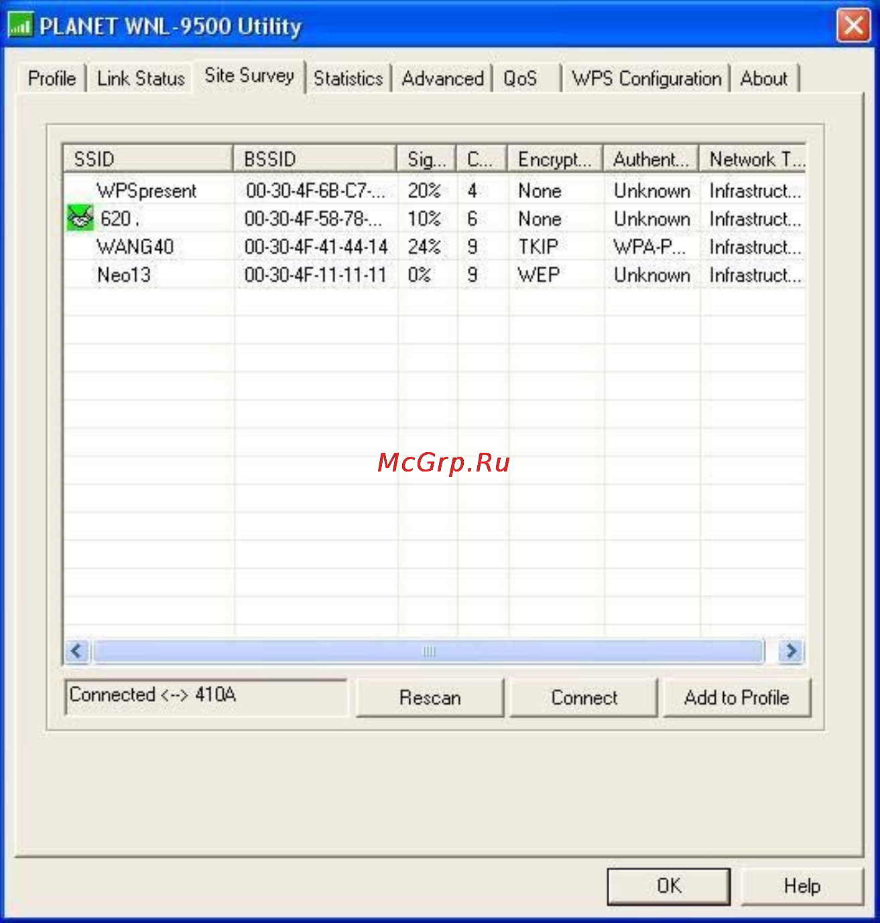Click BSSID 00-30-4F-41-44-14 cell
The image size is (880, 923).
coord(316,247)
